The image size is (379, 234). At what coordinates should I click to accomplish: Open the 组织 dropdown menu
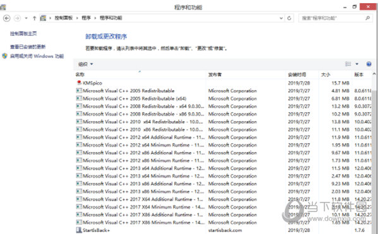[x=85, y=64]
